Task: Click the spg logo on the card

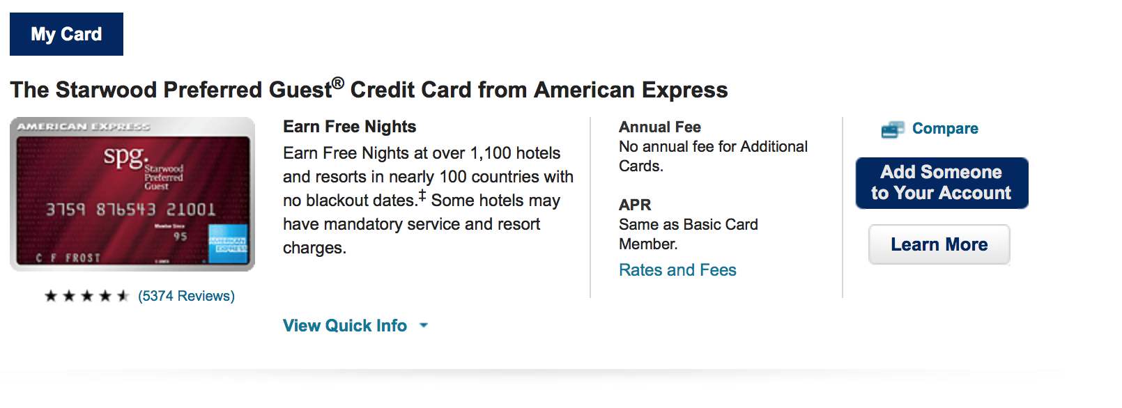Action: pyautogui.click(x=125, y=156)
